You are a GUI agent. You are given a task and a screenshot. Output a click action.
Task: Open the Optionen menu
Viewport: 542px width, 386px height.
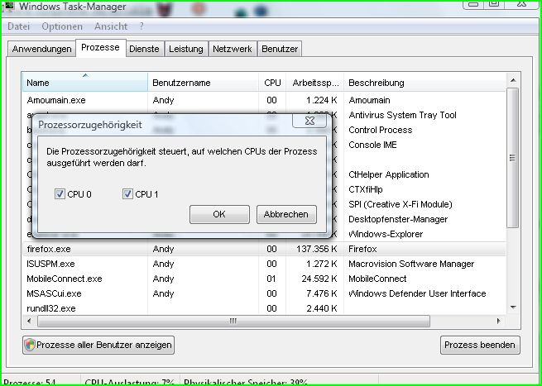point(62,26)
